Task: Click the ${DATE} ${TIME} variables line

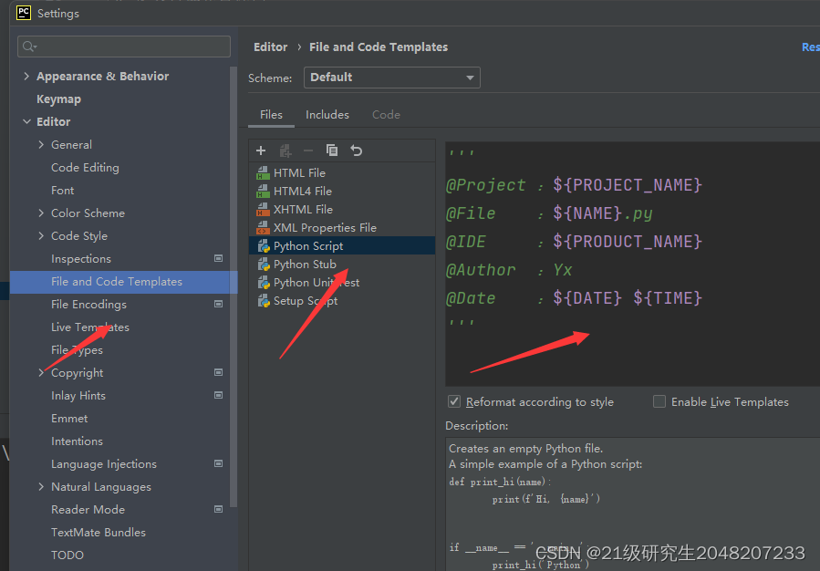Action: tap(628, 298)
